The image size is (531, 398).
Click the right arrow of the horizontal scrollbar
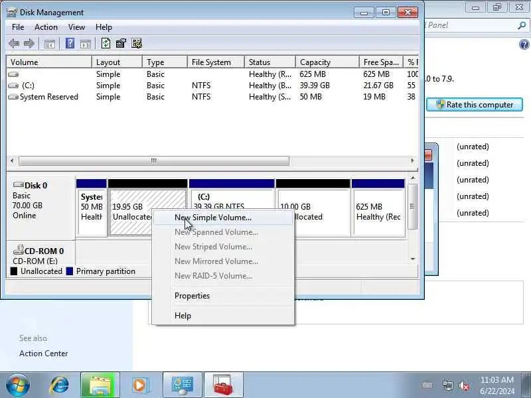click(412, 161)
